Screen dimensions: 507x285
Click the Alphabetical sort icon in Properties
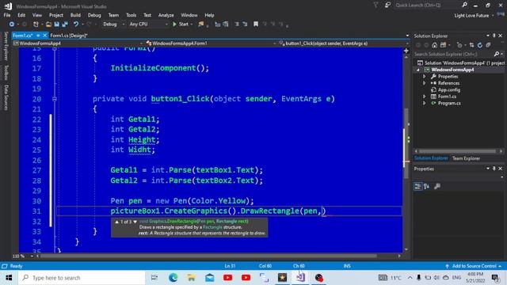(x=426, y=187)
